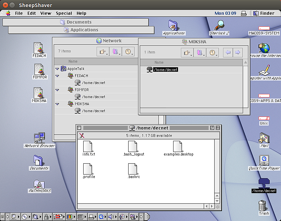Open the Finder application menu
281x221 pixels.
pos(264,13)
